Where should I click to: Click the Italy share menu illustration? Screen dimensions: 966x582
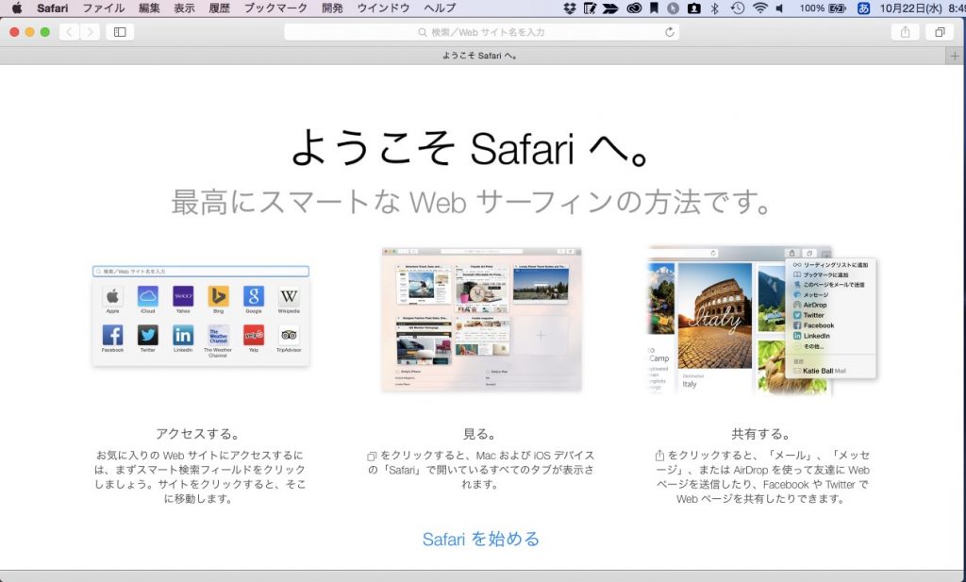pyautogui.click(x=762, y=321)
